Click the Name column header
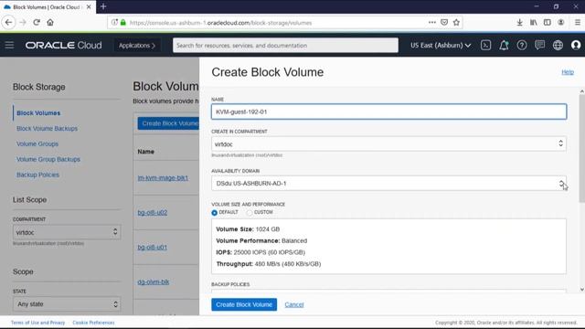 146,152
